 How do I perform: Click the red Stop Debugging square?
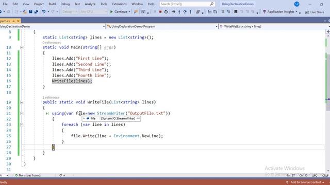160,12
